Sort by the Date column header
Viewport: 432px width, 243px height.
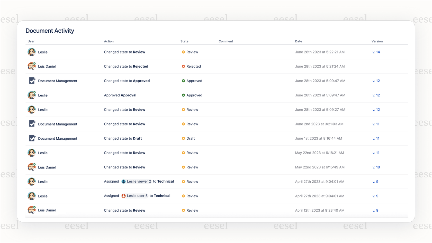tap(299, 41)
